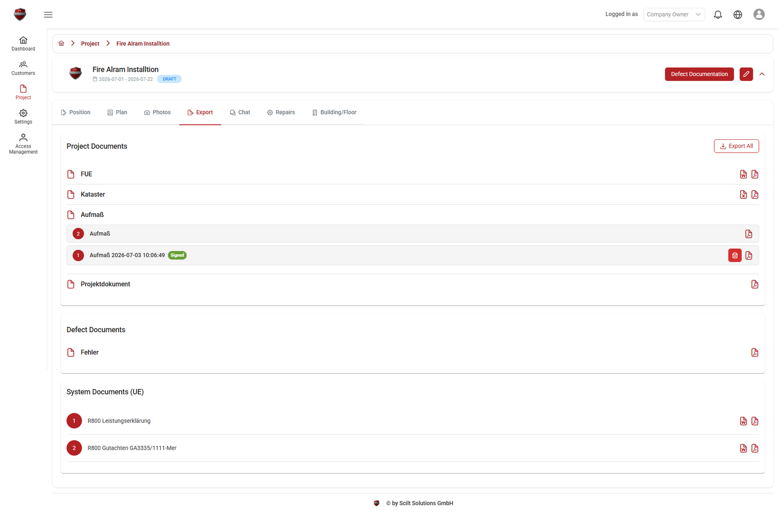Follow the Project breadcrumb link
Viewport: 779px width, 513px height.
pos(90,44)
